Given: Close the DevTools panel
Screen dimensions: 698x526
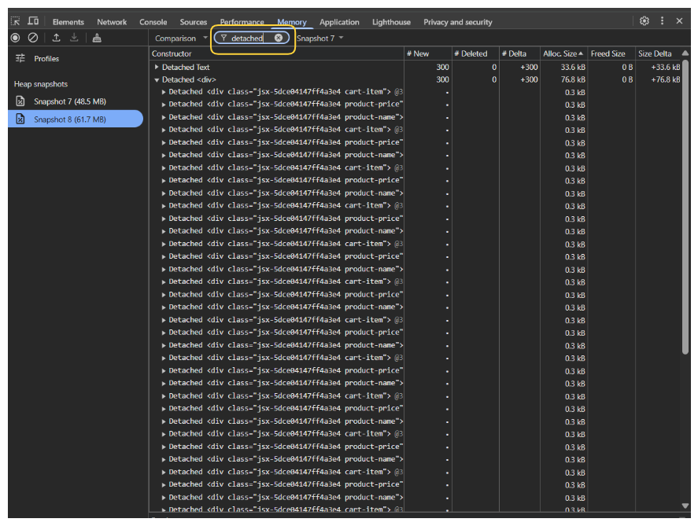Looking at the screenshot, I should point(679,21).
